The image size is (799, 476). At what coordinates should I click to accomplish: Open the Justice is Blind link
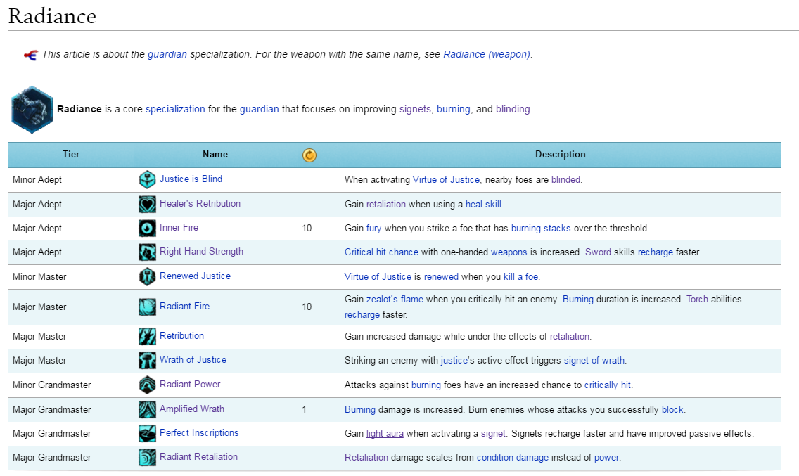191,179
